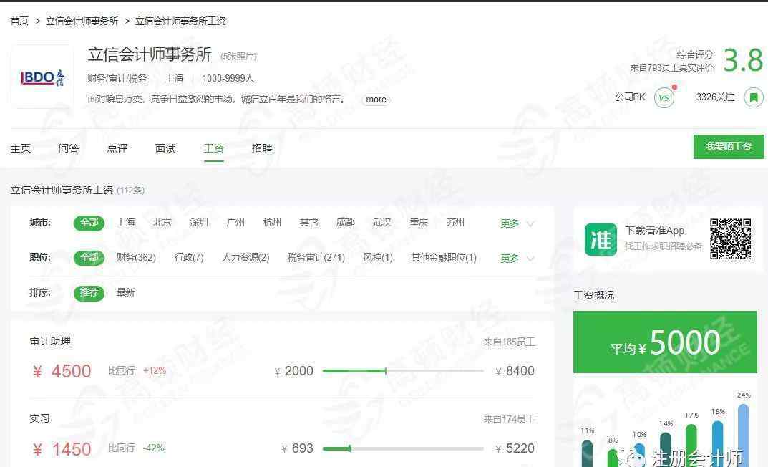The image size is (768, 467).
Task: Click the 看准 App green logo icon
Action: [x=601, y=240]
